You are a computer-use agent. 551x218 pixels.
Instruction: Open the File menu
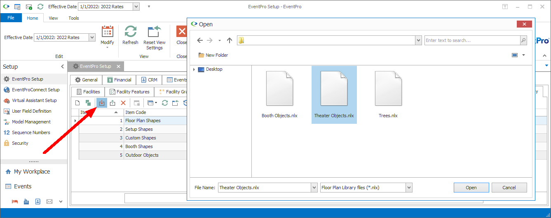(x=11, y=18)
